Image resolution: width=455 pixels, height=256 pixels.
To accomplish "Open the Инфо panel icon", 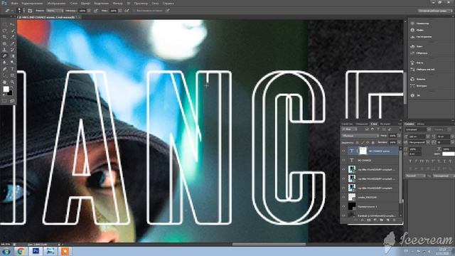I will pos(412,30).
